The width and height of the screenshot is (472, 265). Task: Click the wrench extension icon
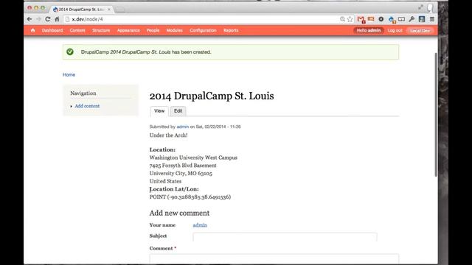412,19
